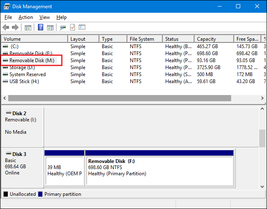Click the Properties checkmark toolbar icon
The width and height of the screenshot is (267, 209).
[x=73, y=28]
